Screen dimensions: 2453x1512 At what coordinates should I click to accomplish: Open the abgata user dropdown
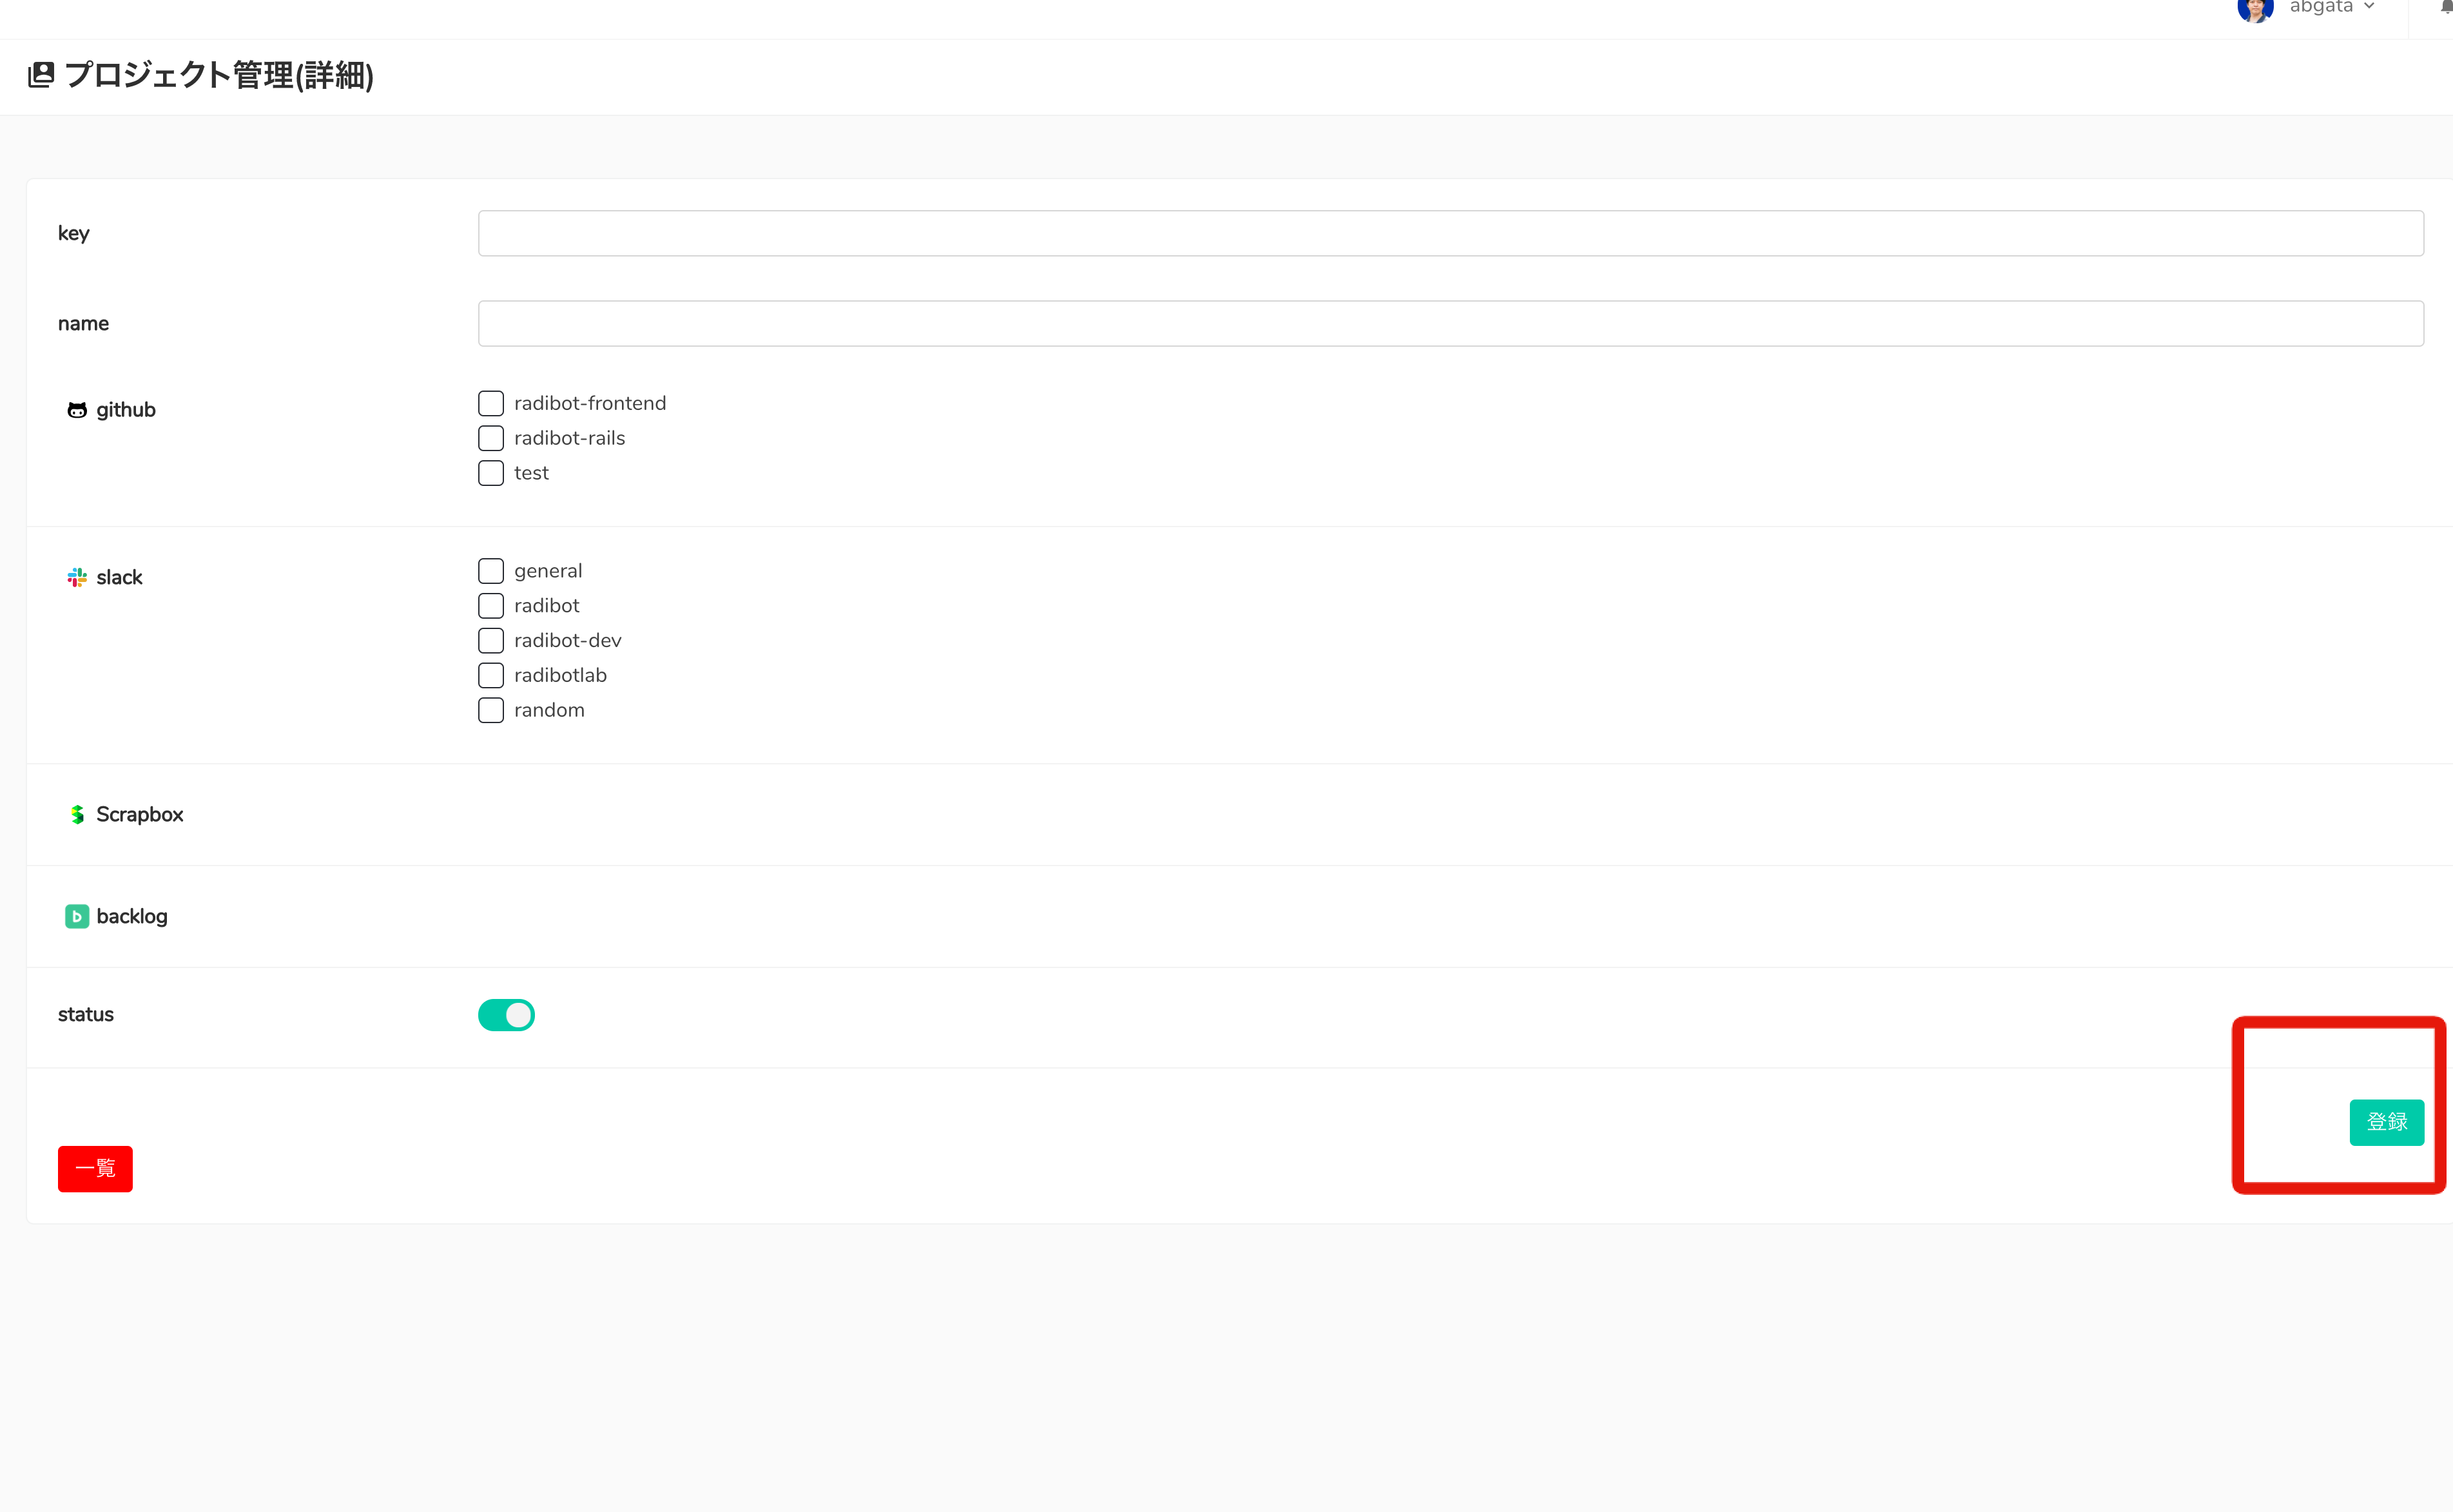2331,8
